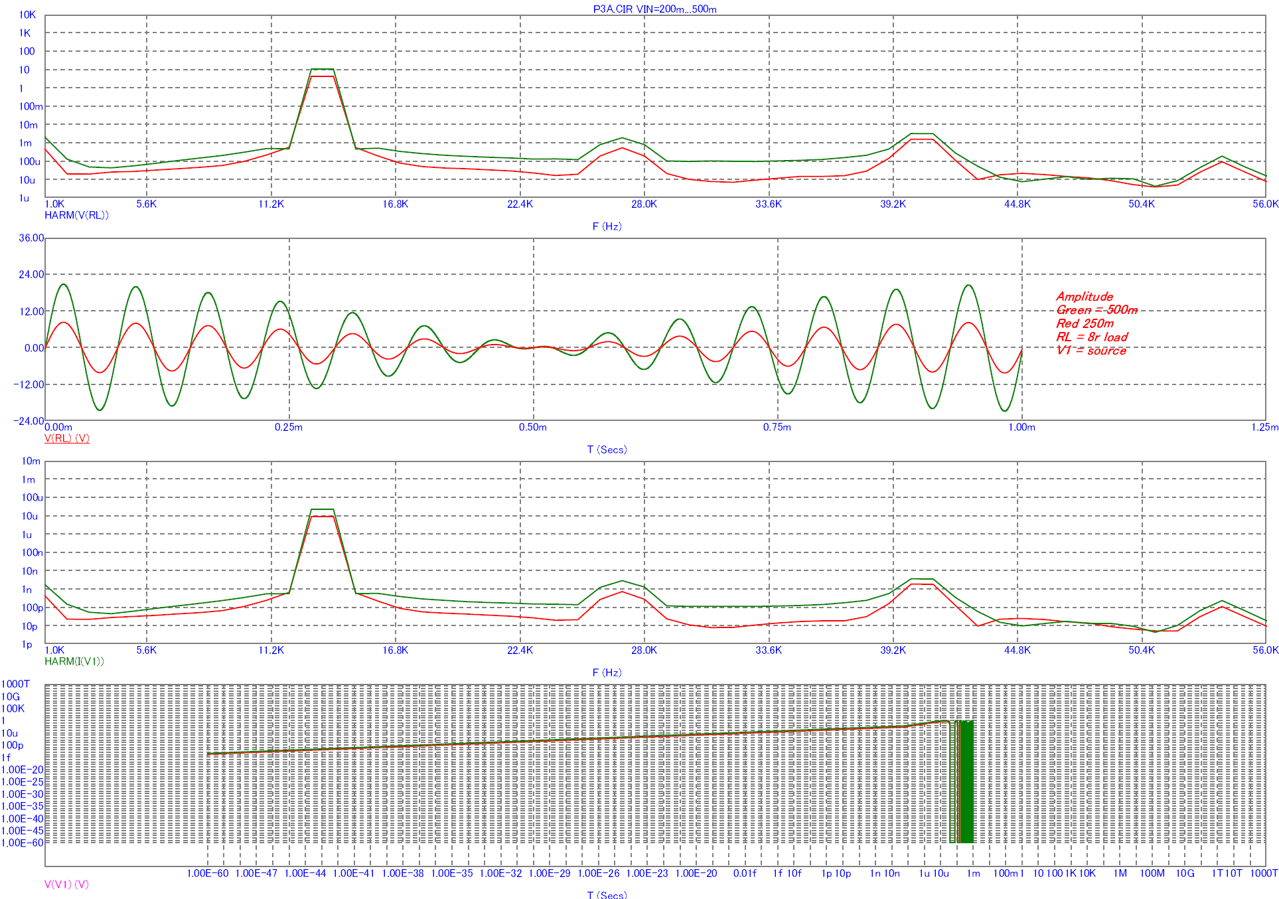1279x899 pixels.
Task: Click the 'RL = 8r load' annotation
Action: pyautogui.click(x=1092, y=337)
